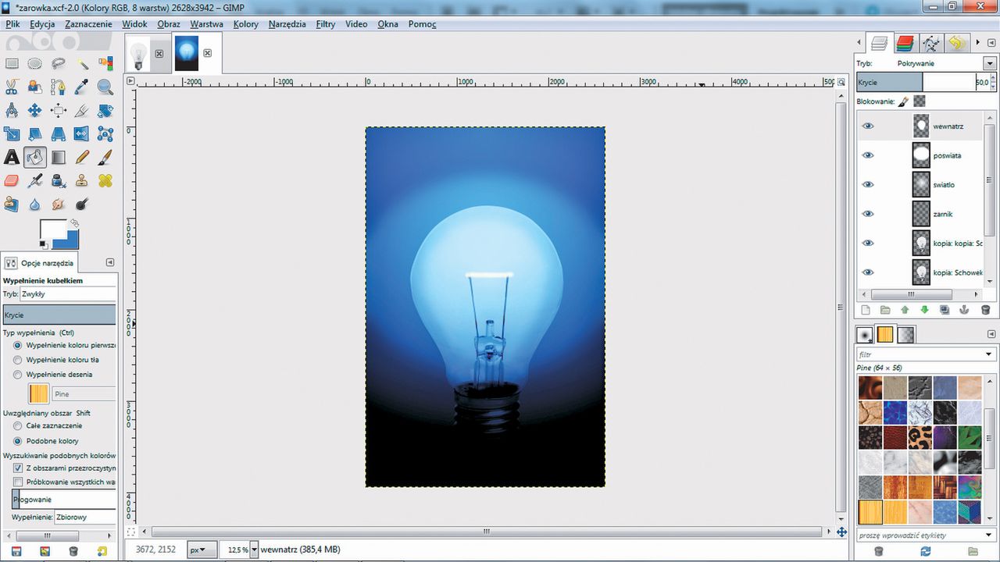This screenshot has height=562, width=1000.
Task: Toggle visibility of zarnik layer
Action: (868, 214)
